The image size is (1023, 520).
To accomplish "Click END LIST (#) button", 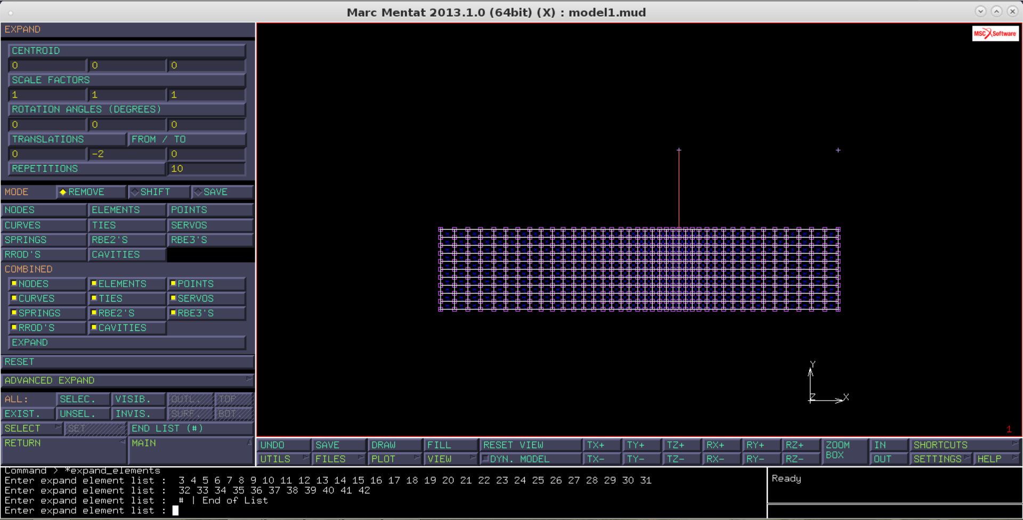I will tap(191, 428).
